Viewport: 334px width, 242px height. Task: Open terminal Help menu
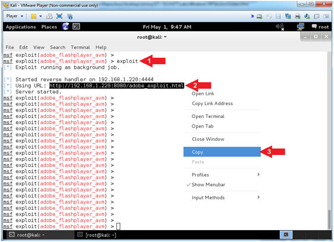(x=101, y=47)
